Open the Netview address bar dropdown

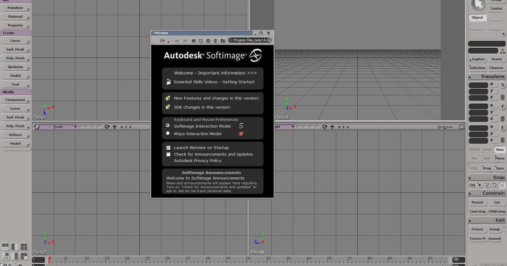click(269, 40)
